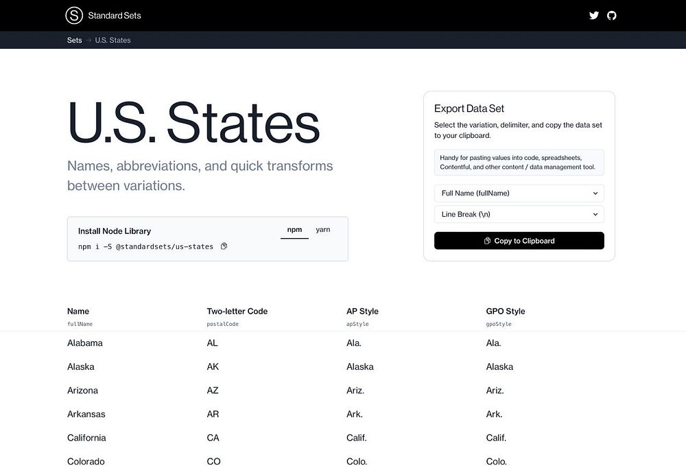Copy the npm install command icon
Image resolution: width=686 pixels, height=466 pixels.
224,246
